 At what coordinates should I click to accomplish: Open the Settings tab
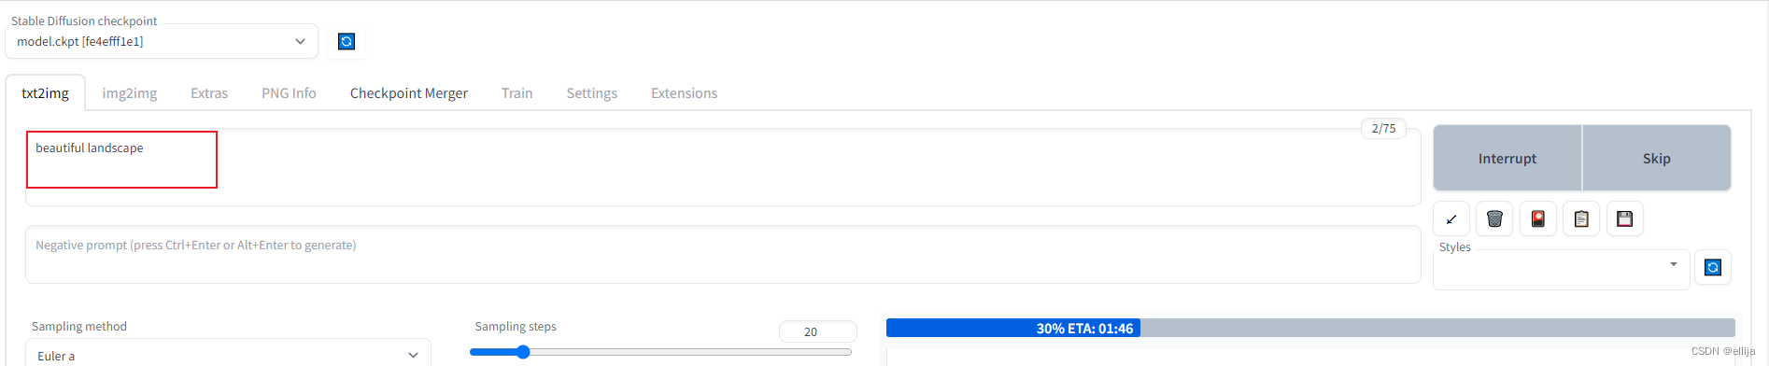592,93
